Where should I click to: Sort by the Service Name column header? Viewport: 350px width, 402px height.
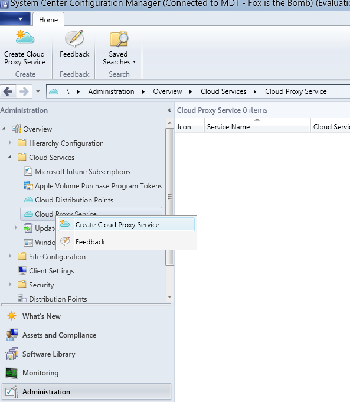pyautogui.click(x=257, y=127)
